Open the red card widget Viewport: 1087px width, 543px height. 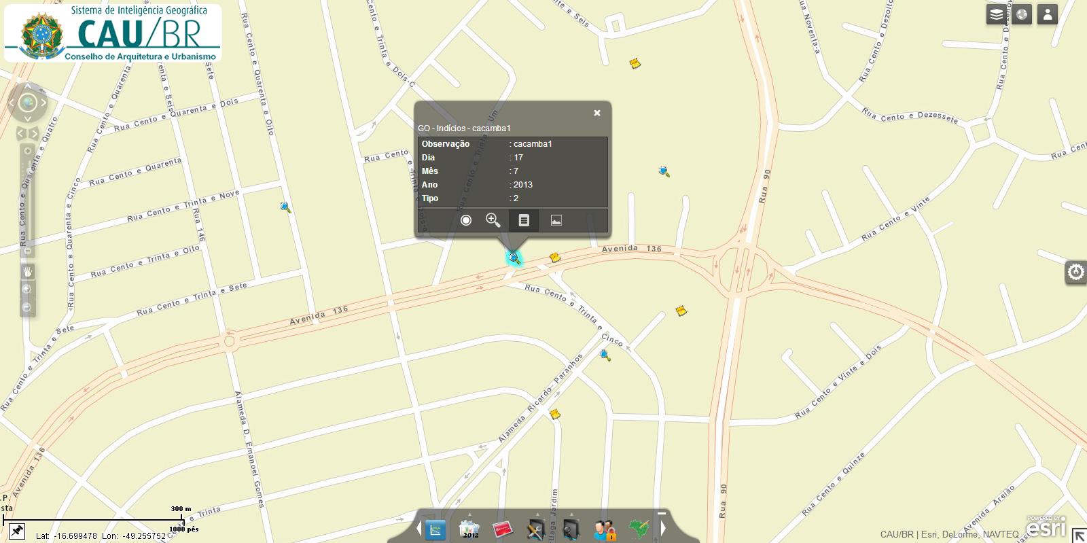click(x=503, y=529)
